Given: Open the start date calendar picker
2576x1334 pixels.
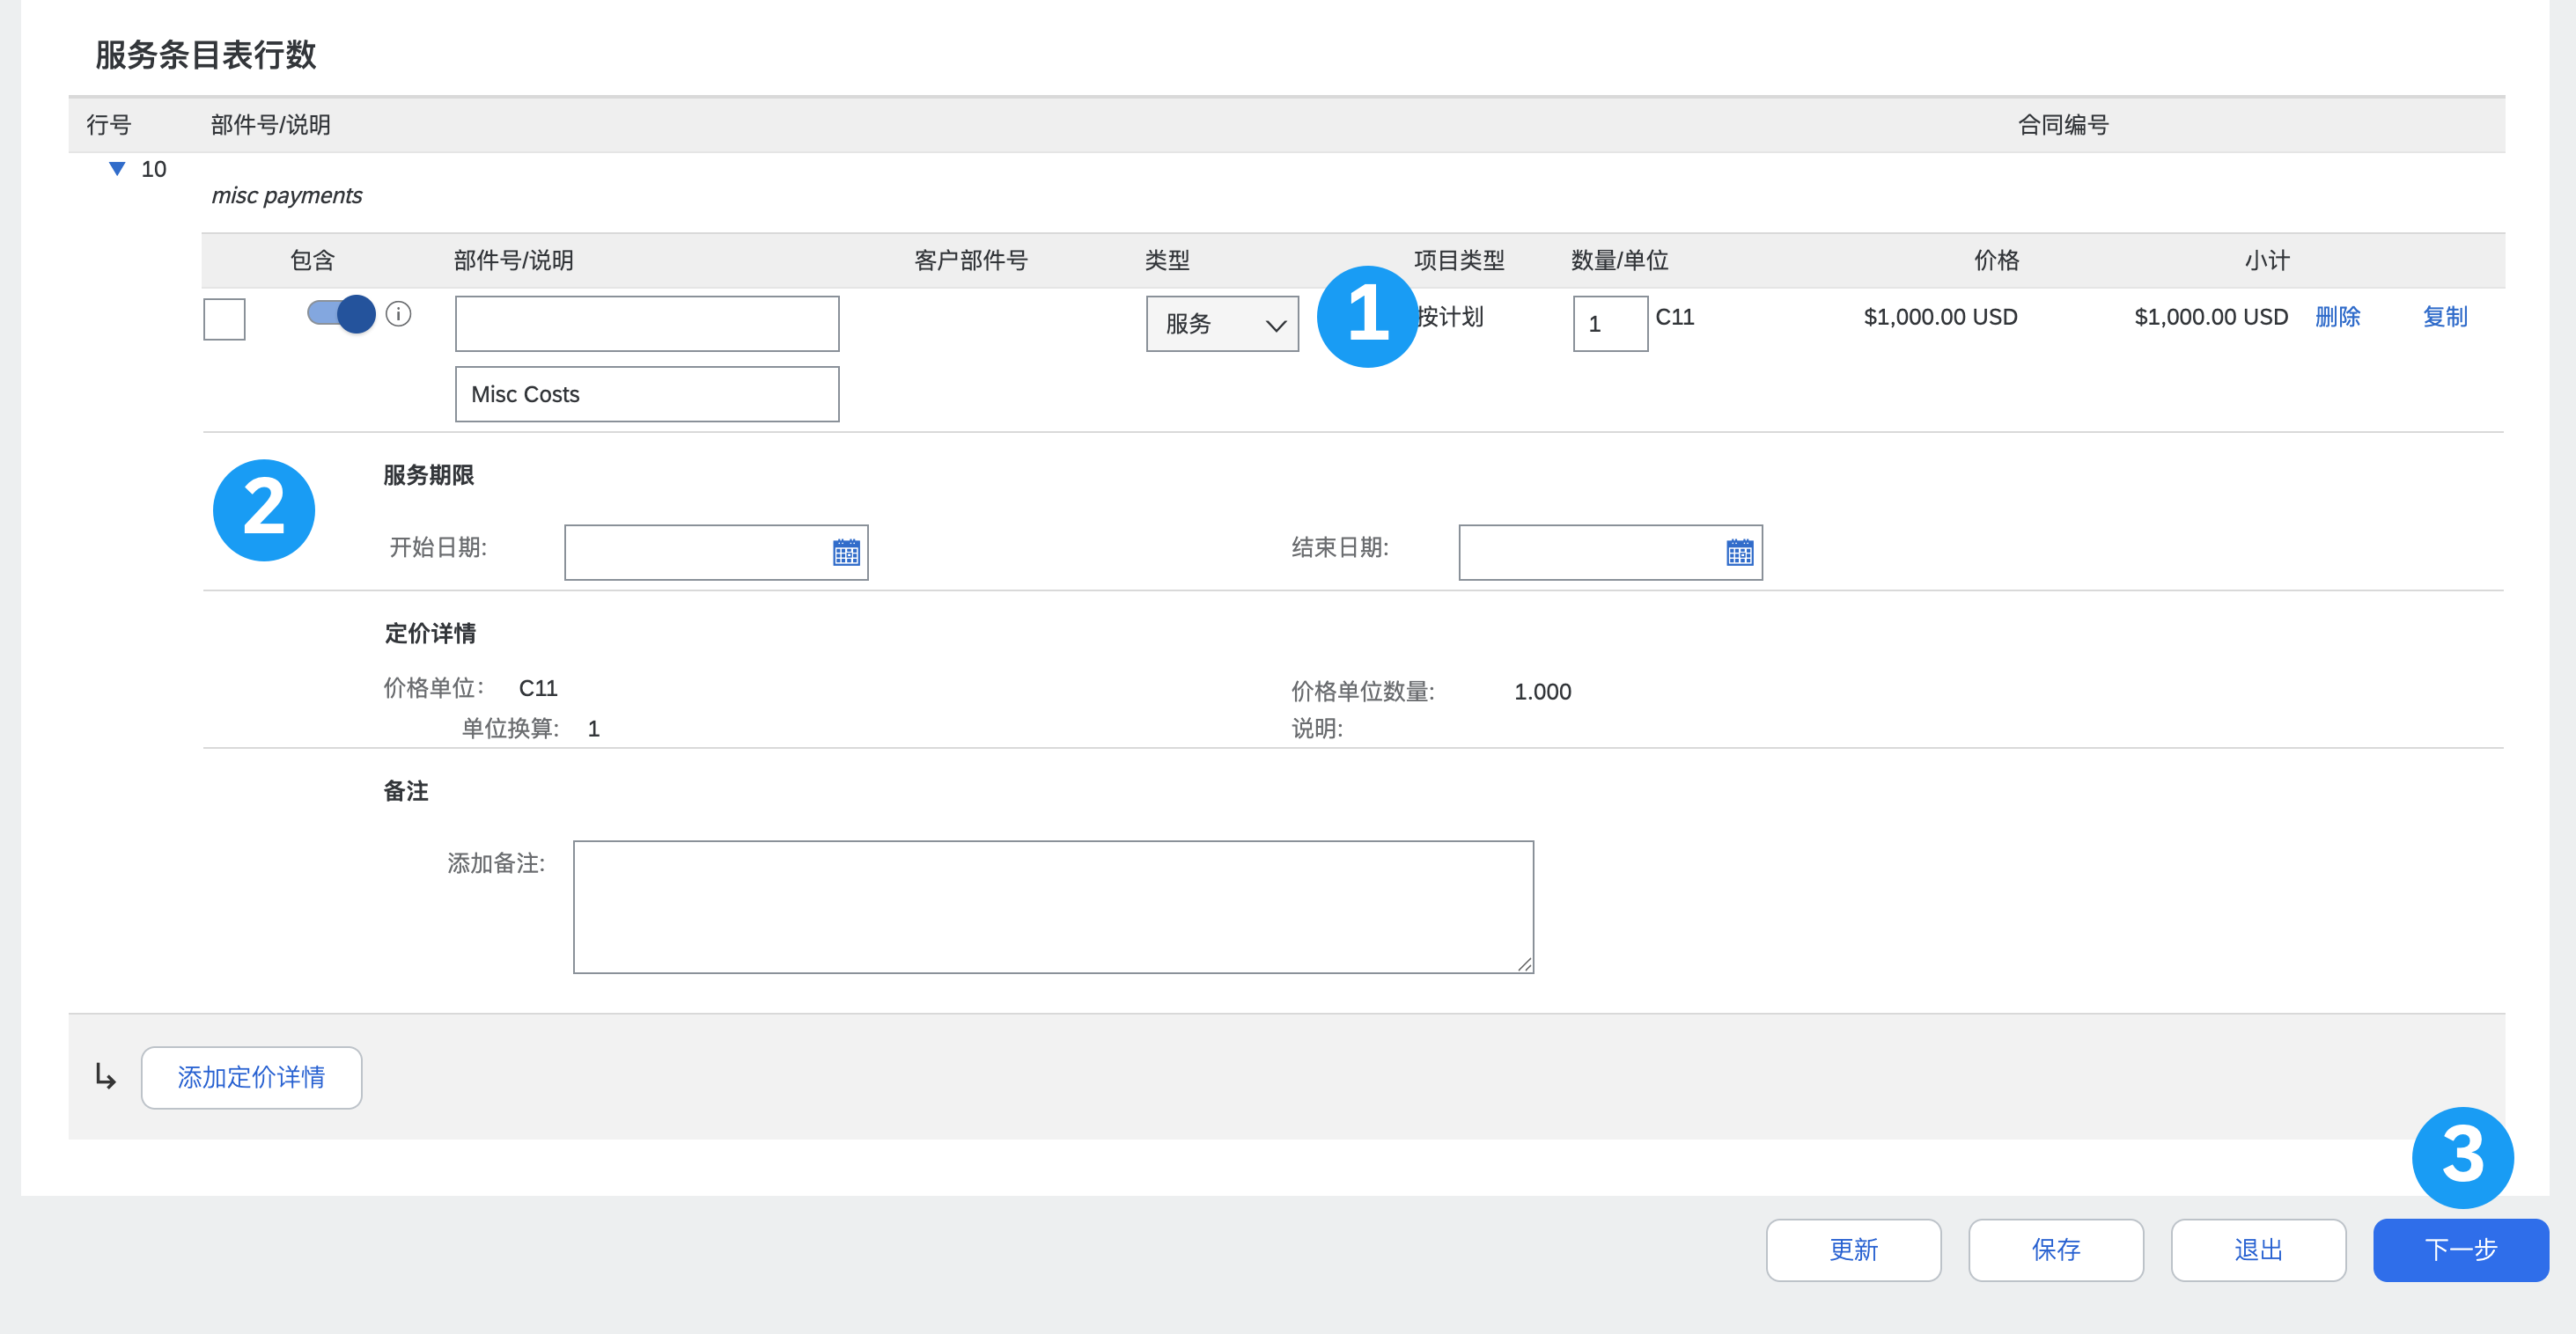Looking at the screenshot, I should click(846, 552).
